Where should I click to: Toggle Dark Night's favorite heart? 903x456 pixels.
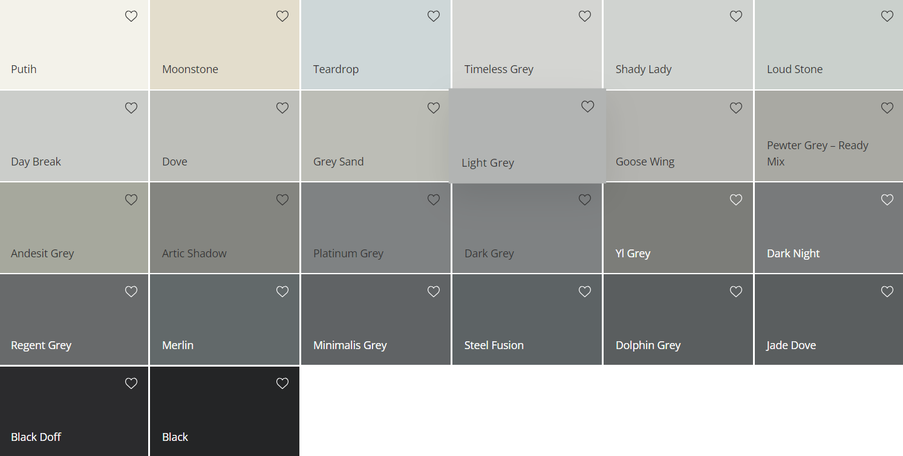[x=887, y=200]
